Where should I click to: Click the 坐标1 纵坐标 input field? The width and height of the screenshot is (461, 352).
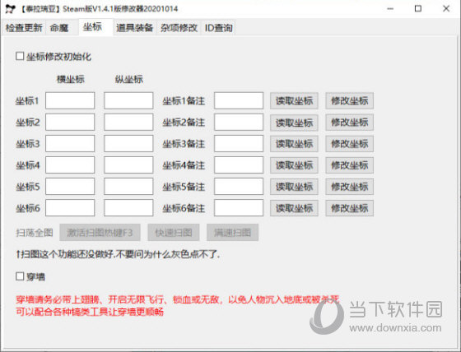(128, 100)
